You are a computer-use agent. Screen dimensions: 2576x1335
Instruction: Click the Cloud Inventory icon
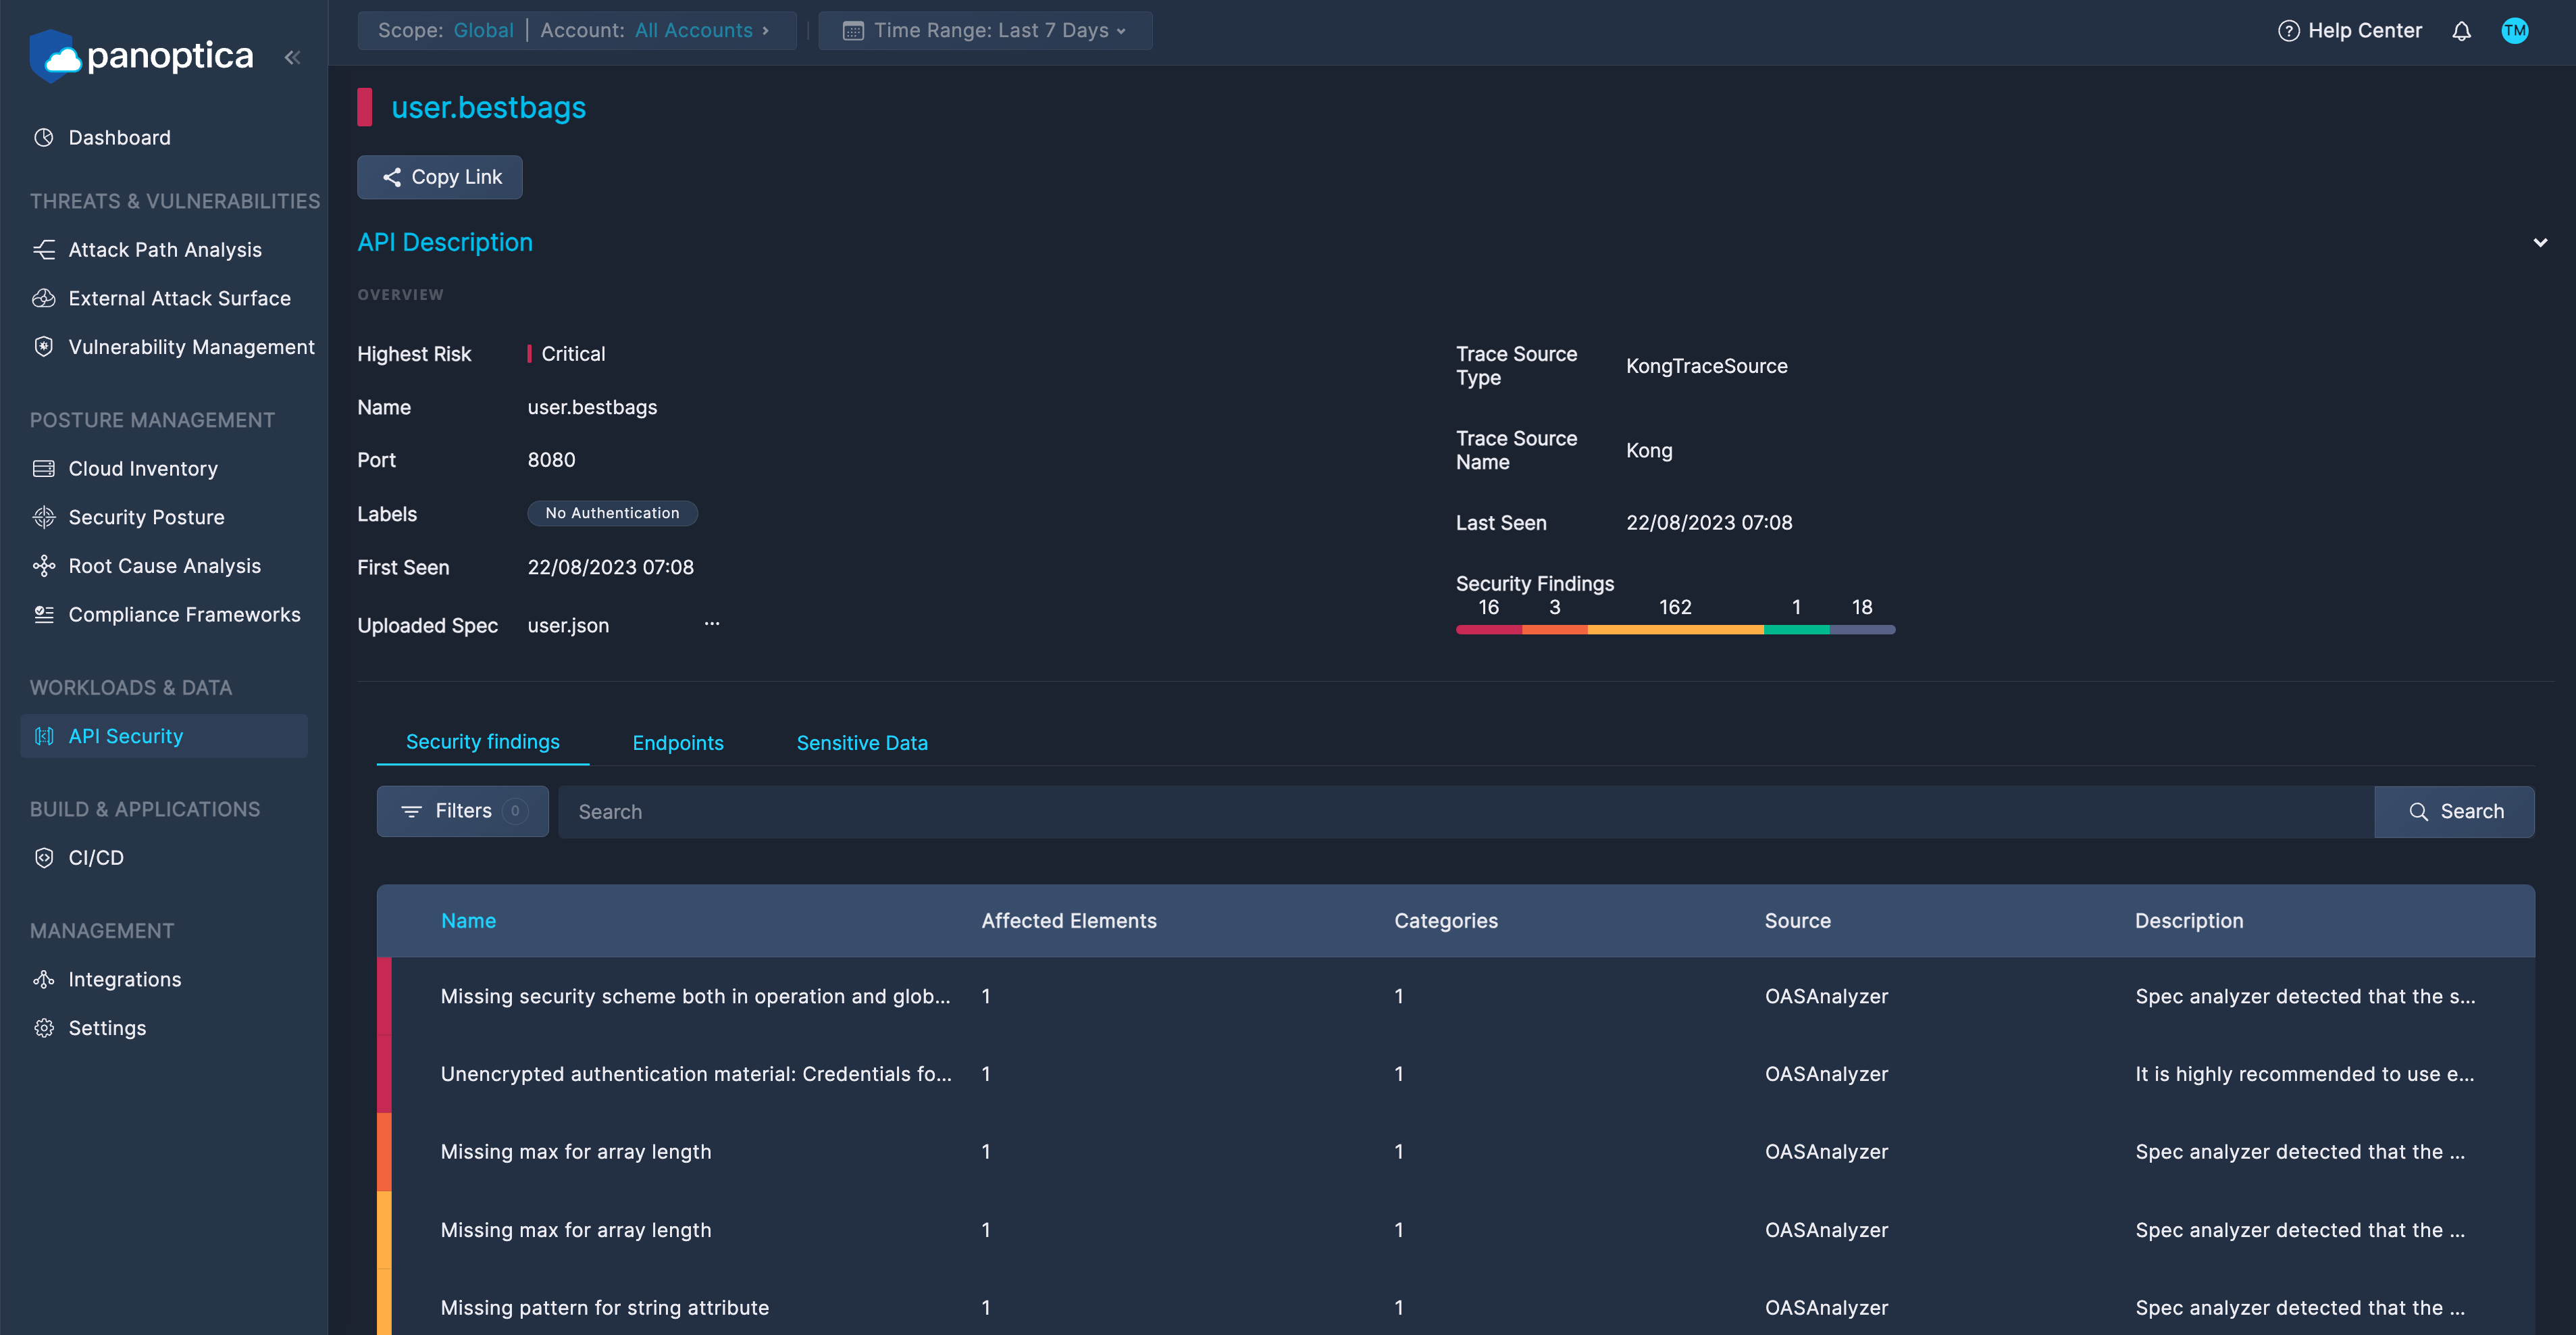tap(44, 468)
